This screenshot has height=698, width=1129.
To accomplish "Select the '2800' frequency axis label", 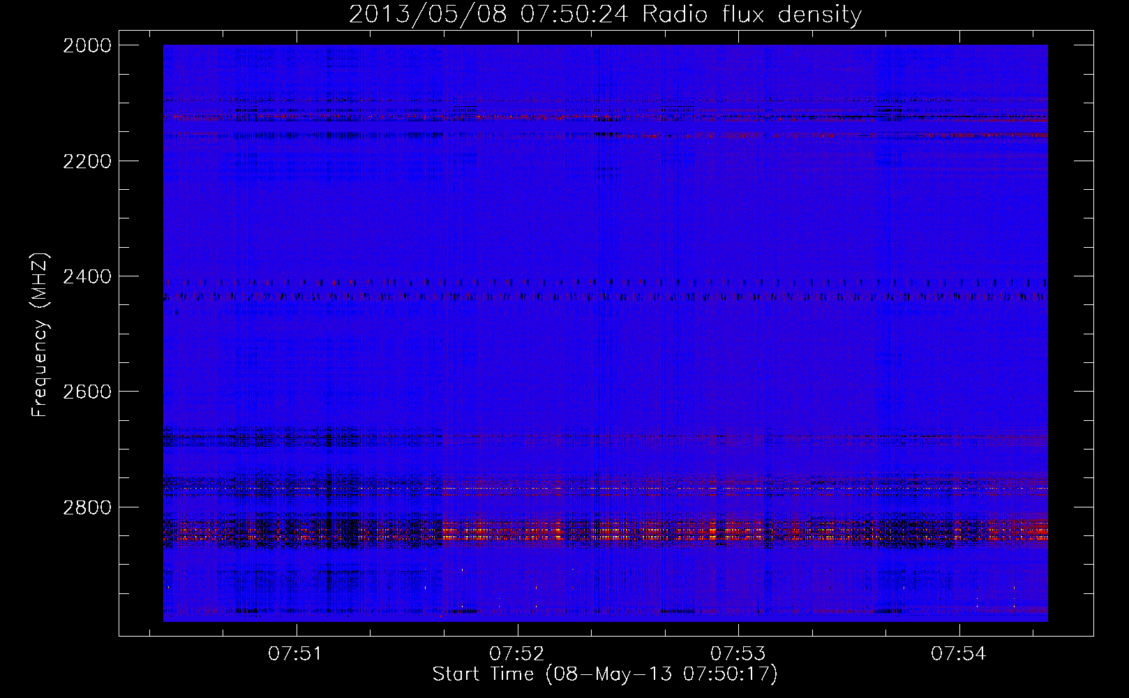I will [87, 507].
